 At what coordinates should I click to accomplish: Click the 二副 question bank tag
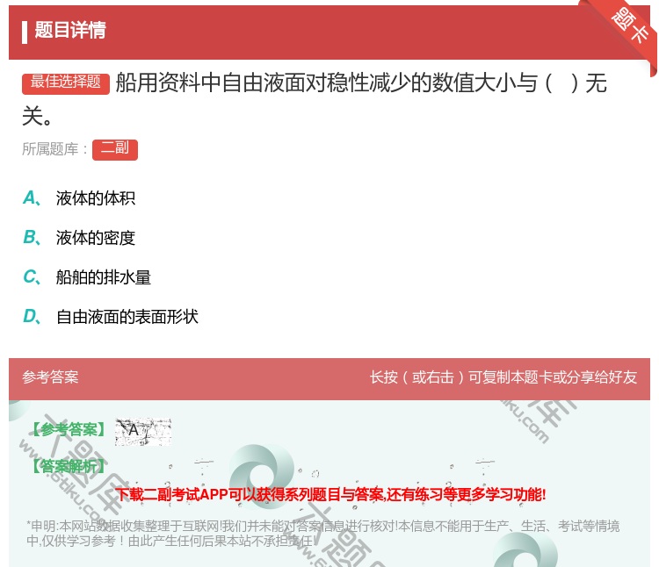pos(115,149)
